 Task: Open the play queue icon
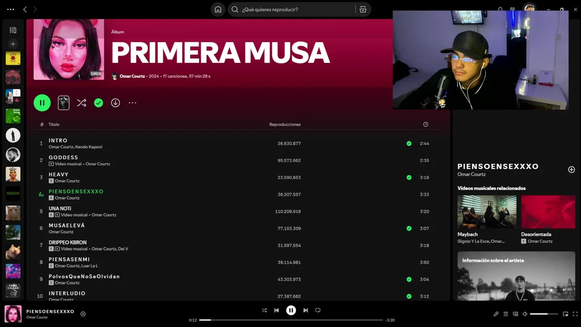coord(506,314)
